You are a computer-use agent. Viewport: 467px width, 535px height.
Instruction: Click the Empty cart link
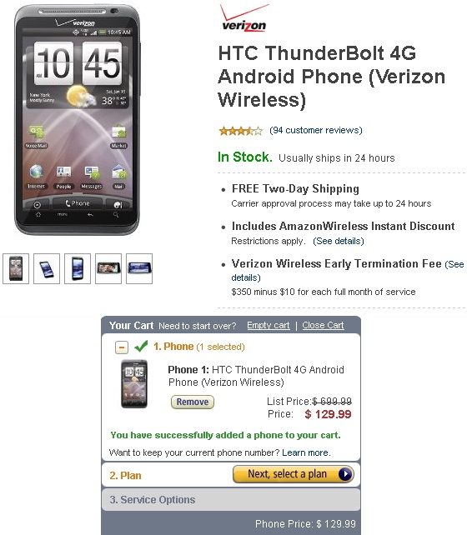269,326
